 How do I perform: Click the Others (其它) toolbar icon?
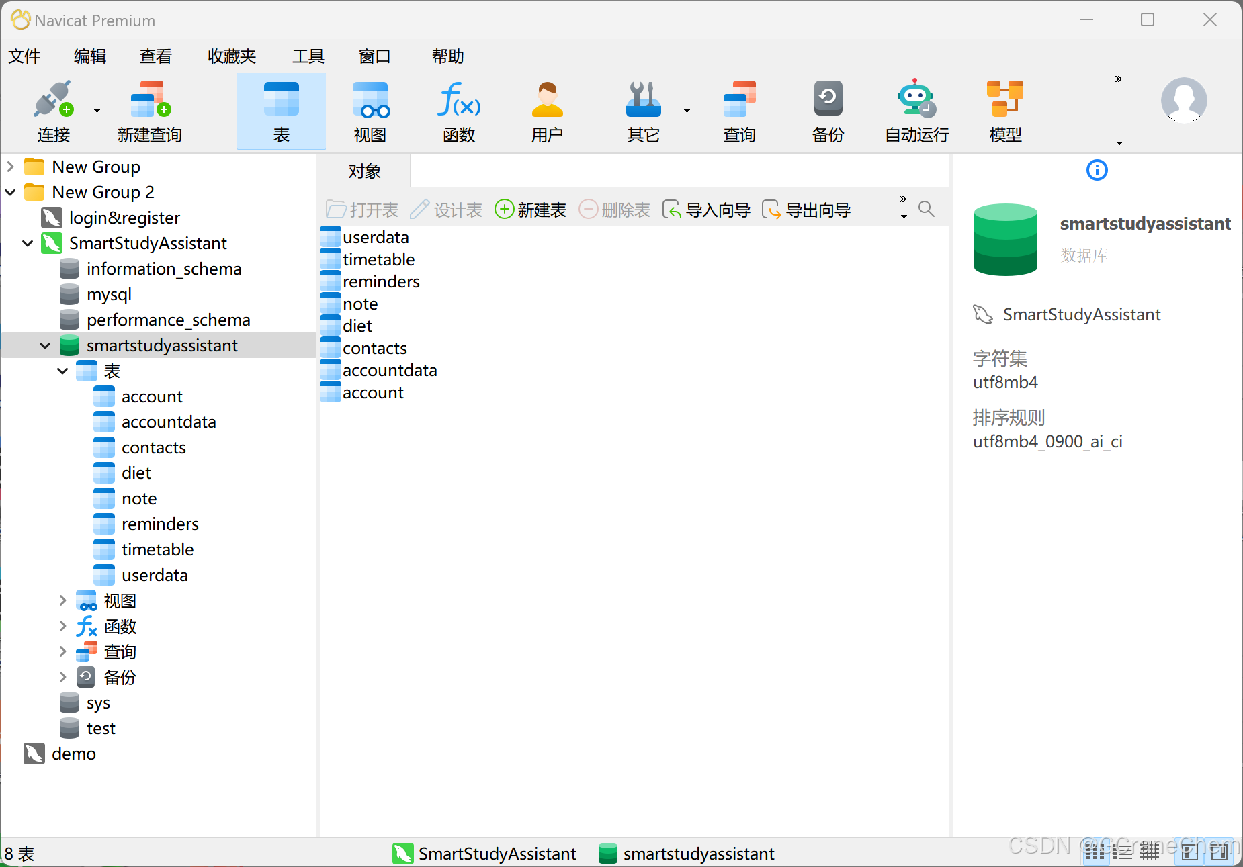pos(643,111)
